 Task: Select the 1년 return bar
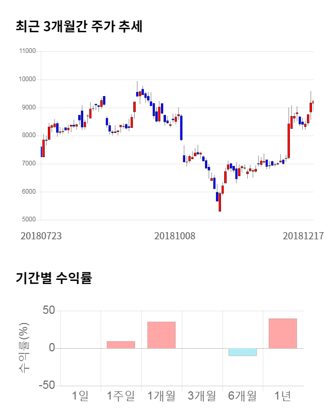click(x=283, y=333)
